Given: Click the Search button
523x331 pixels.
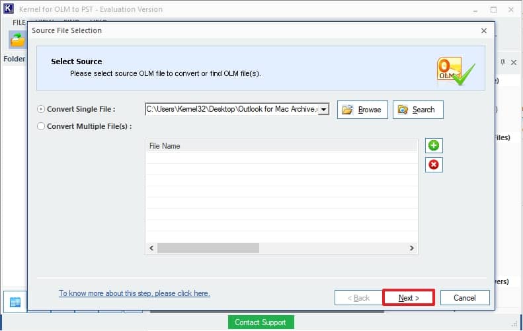Looking at the screenshot, I should [x=418, y=110].
